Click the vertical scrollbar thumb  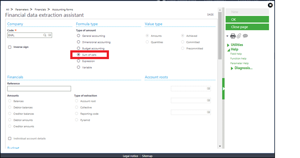point(220,35)
